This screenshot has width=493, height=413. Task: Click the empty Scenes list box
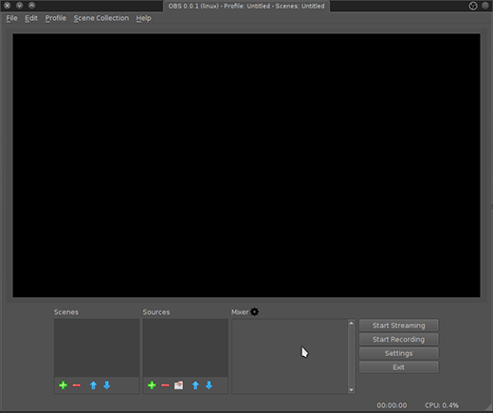pyautogui.click(x=97, y=347)
